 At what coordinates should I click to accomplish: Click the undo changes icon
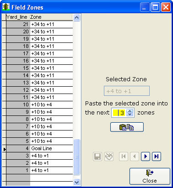109,157
